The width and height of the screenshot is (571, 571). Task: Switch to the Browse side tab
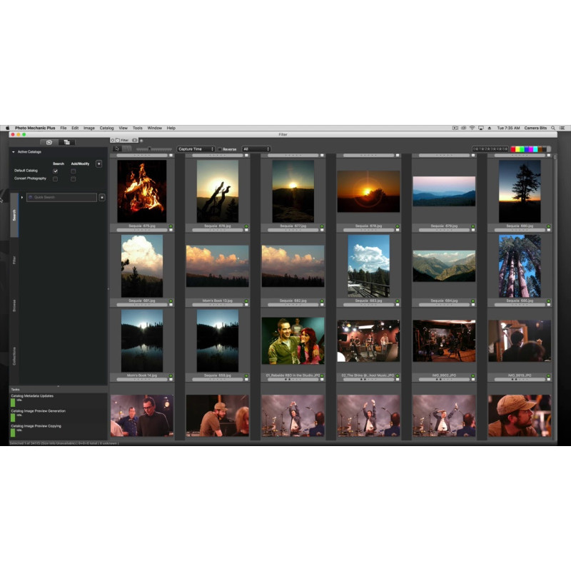(x=14, y=307)
